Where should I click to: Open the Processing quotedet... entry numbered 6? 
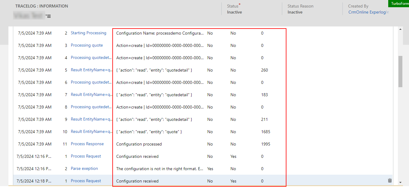(91, 82)
